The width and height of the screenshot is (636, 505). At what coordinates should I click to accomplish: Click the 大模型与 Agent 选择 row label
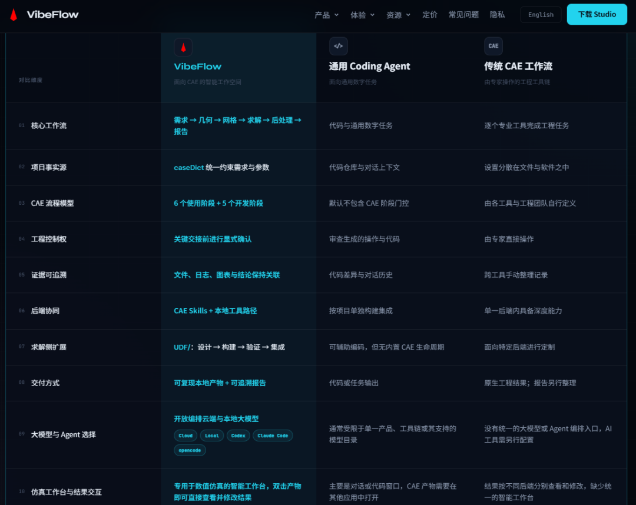63,435
